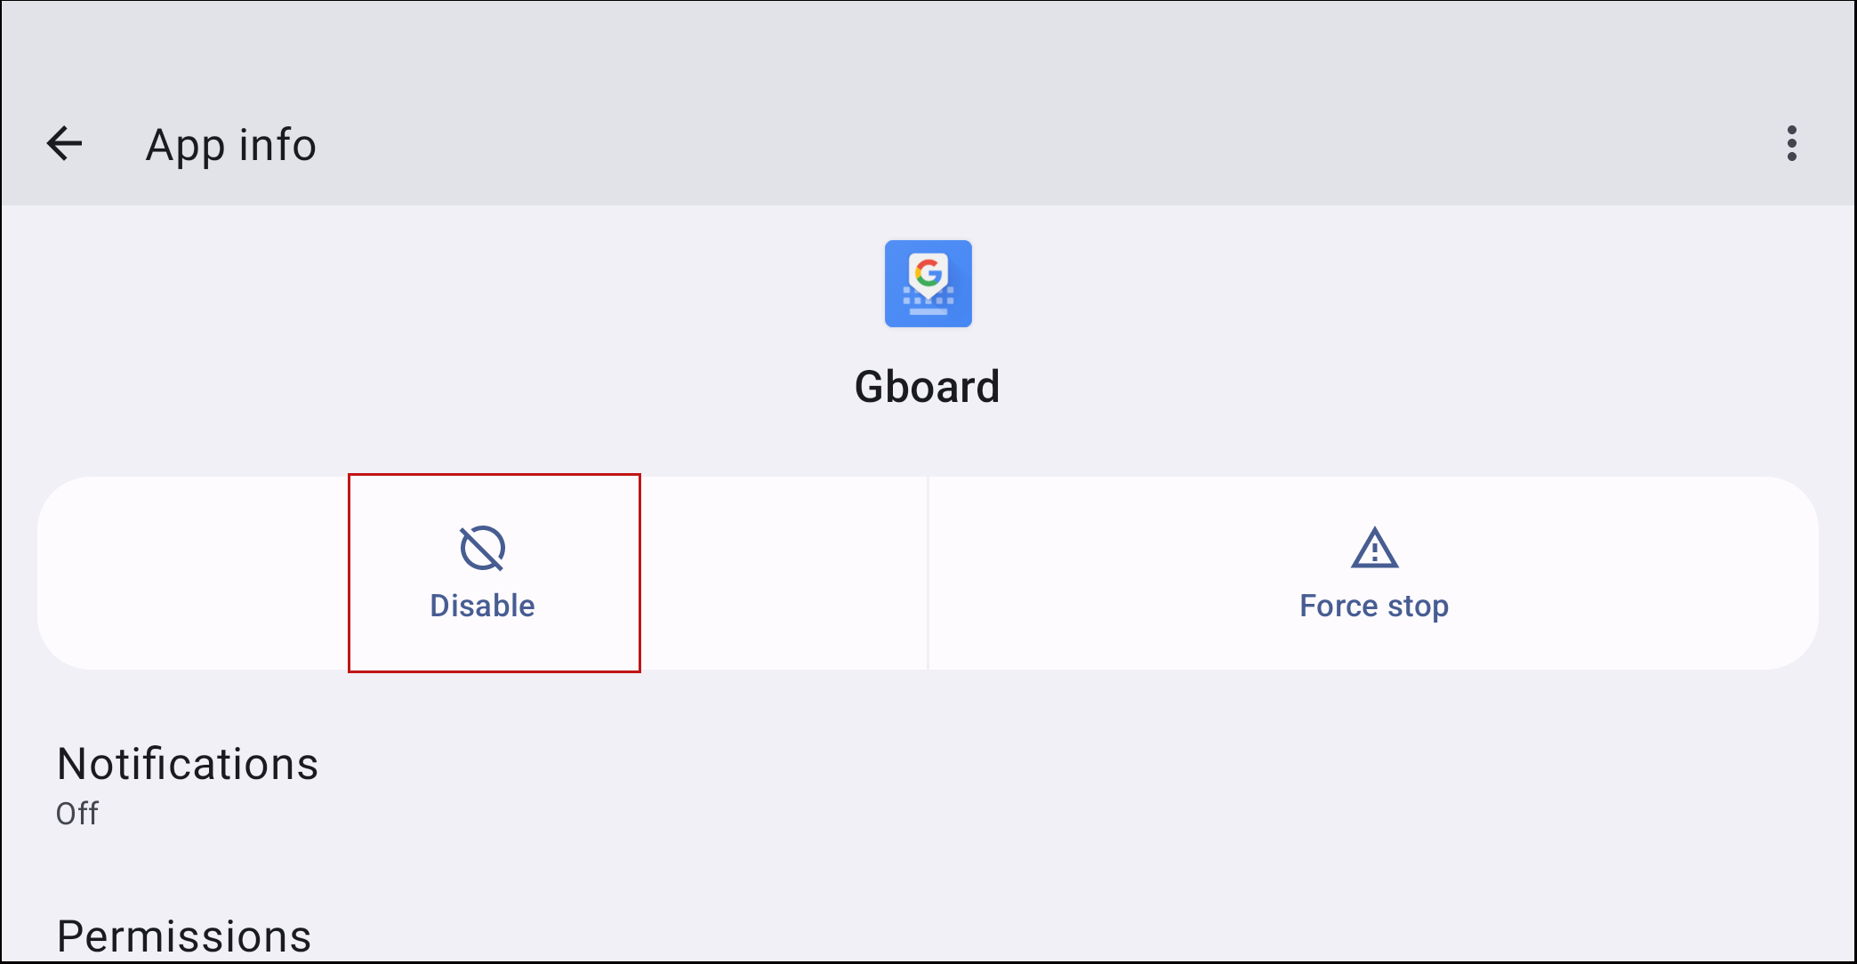The image size is (1857, 964).
Task: Tap the Gboard app icon
Action: (928, 284)
